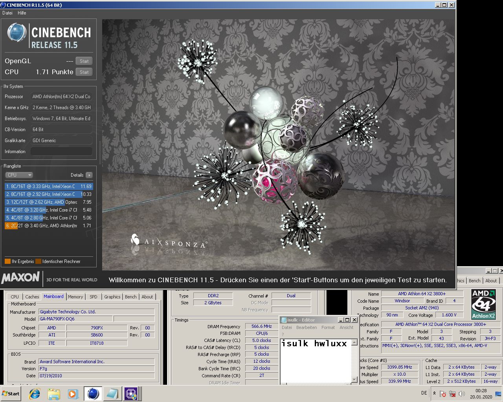The height and width of the screenshot is (402, 503).
Task: Open About tab in left CPU-Z window
Action: click(x=147, y=297)
